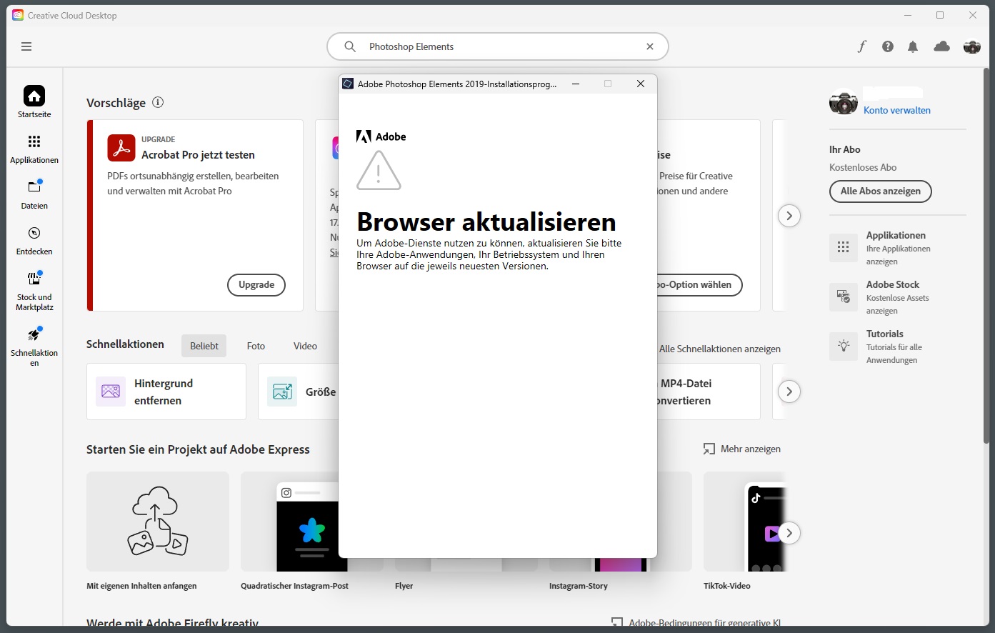Viewport: 995px width, 633px height.
Task: Click Acrobat Pro jetzt testen heading
Action: coord(198,154)
